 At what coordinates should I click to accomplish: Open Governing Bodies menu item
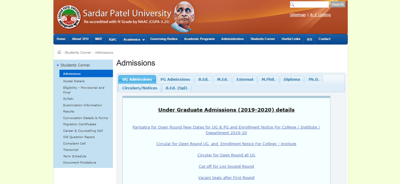click(164, 39)
